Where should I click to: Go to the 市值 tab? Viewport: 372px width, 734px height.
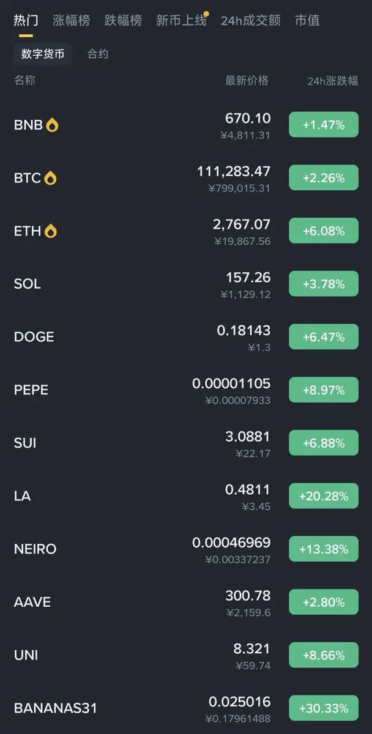pos(307,20)
